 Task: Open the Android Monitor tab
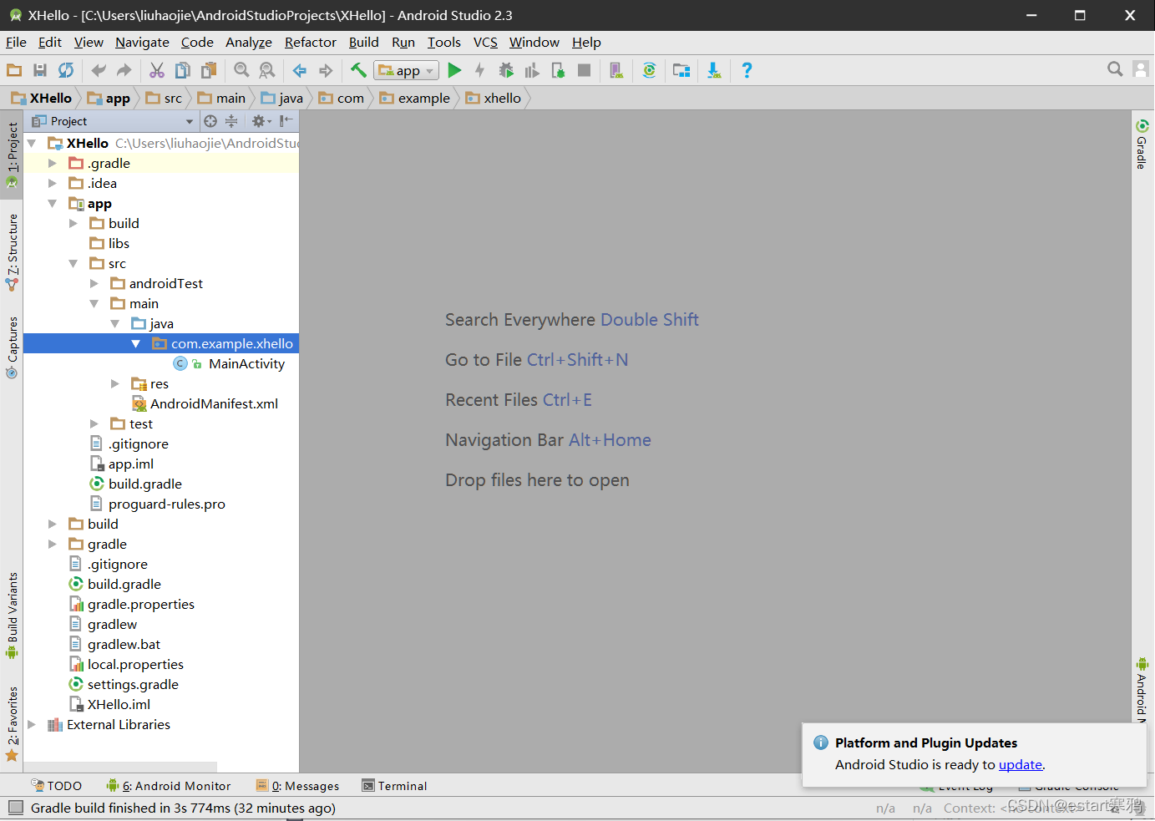point(168,785)
